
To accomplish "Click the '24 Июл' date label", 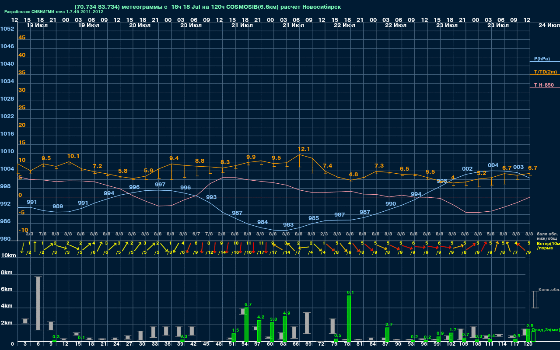I will (549, 25).
